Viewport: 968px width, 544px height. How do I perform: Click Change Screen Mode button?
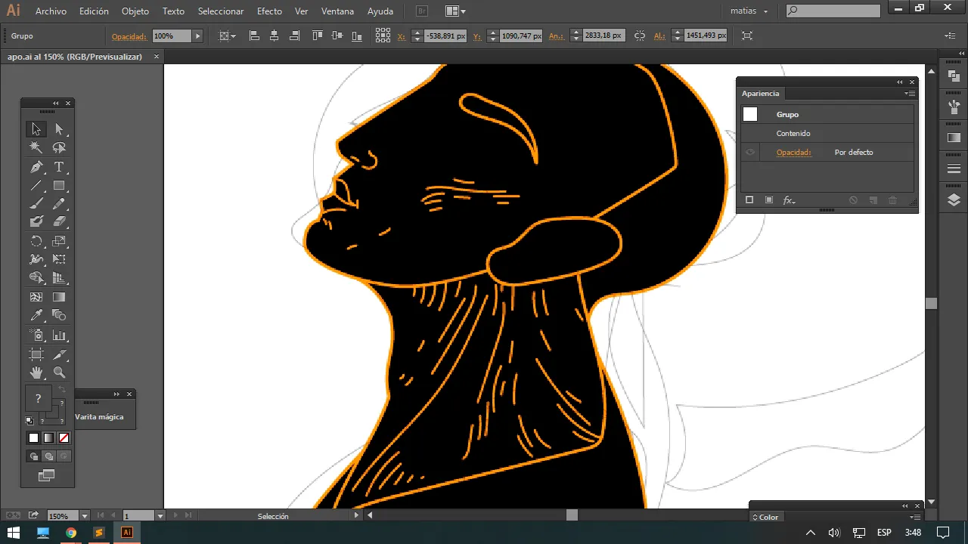(x=46, y=475)
